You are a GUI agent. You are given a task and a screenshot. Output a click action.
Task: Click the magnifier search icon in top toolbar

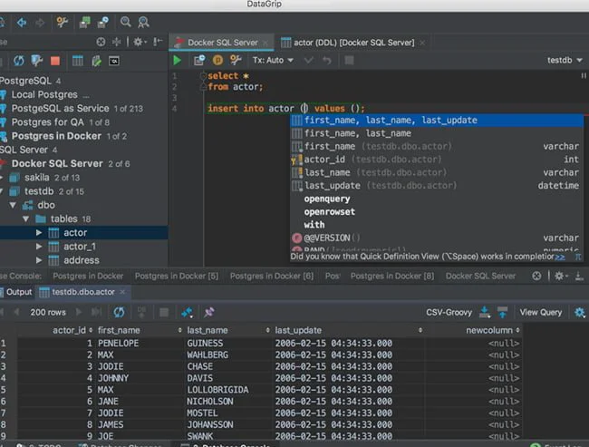125,22
